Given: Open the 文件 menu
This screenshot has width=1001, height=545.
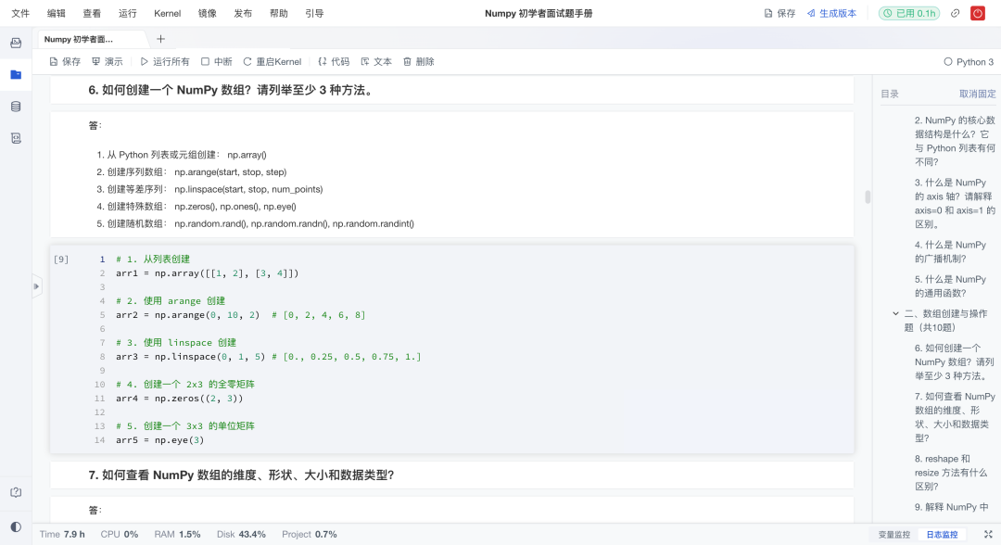Looking at the screenshot, I should (20, 13).
